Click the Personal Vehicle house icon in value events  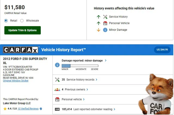coord(105,23)
